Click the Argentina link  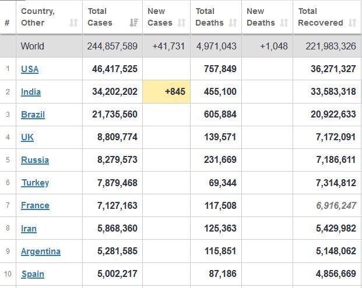point(41,251)
